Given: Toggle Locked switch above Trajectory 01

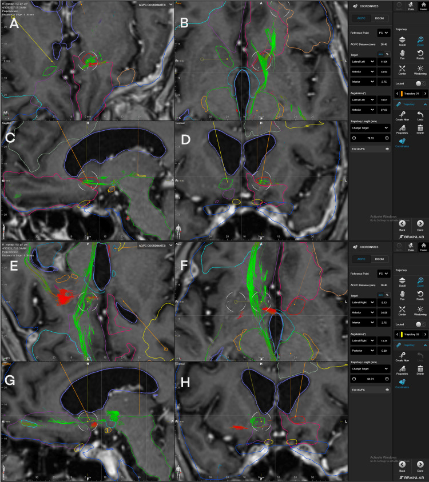Looking at the screenshot, I should (x=420, y=83).
